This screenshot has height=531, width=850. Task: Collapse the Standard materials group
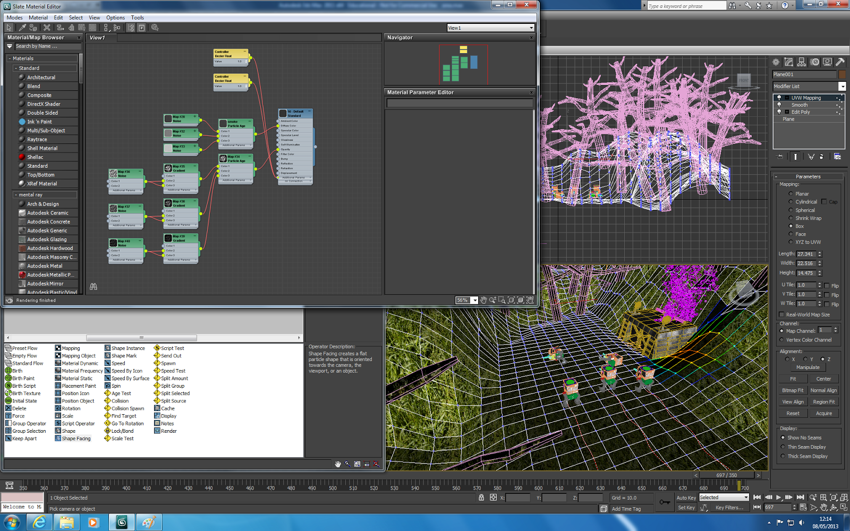[16, 68]
